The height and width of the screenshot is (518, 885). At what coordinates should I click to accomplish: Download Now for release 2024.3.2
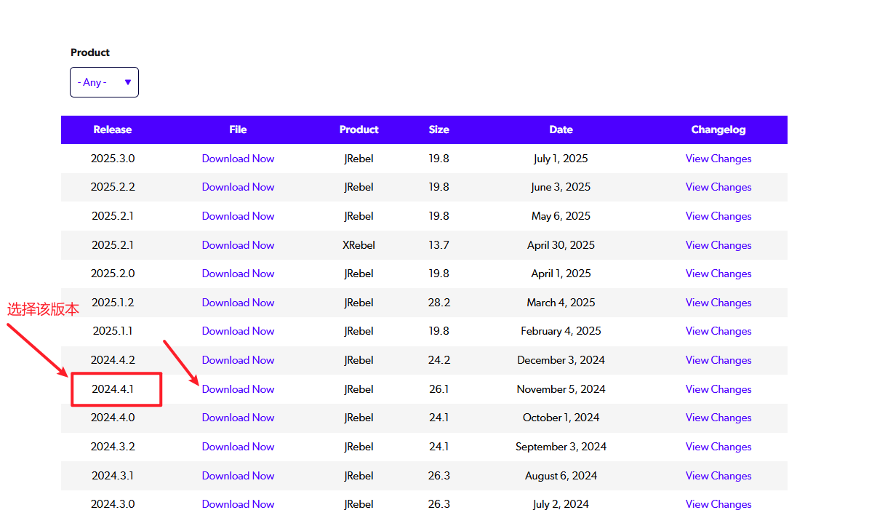(x=238, y=447)
